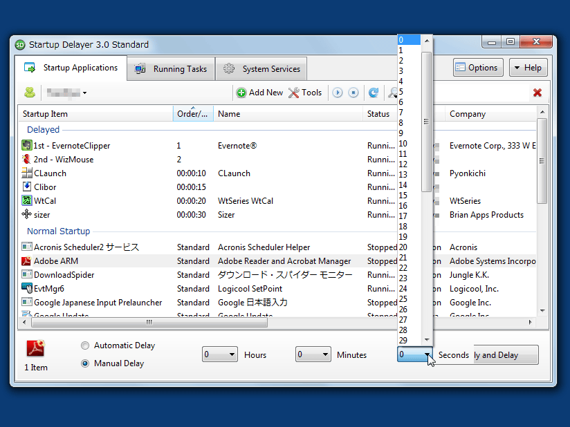Click the list vertical scrollbar thumb

(542, 160)
